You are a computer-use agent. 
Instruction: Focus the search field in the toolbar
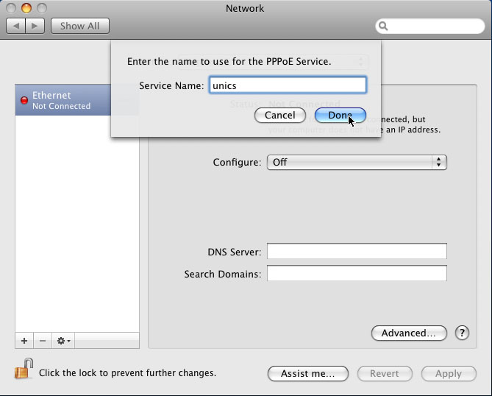430,26
